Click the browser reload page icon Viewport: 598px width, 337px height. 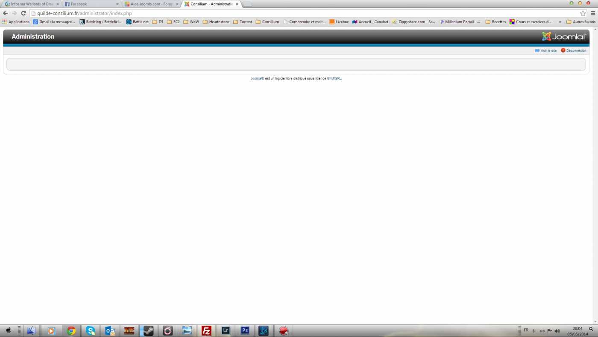(23, 13)
